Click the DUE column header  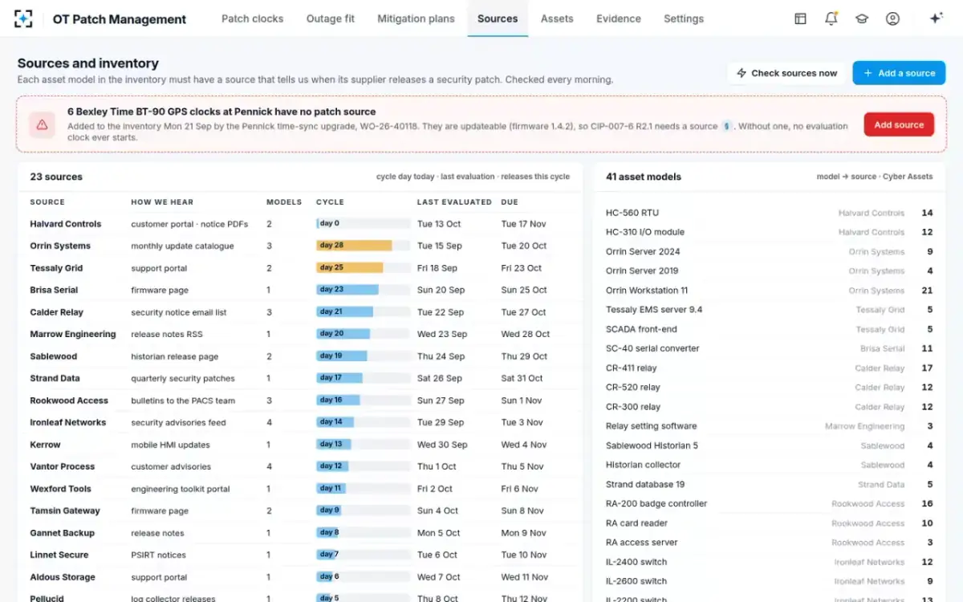pyautogui.click(x=510, y=202)
